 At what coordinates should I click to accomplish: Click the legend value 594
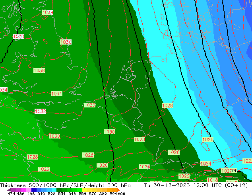[113, 193]
